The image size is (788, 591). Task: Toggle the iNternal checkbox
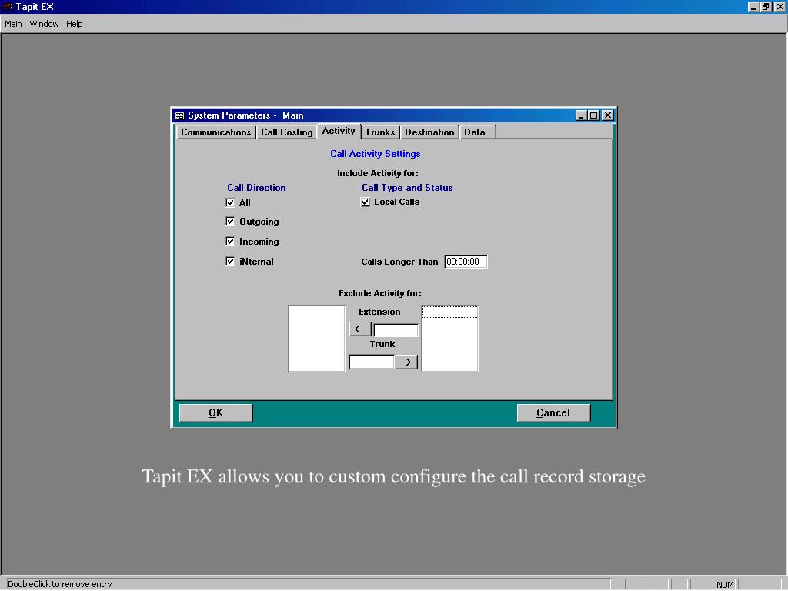(230, 262)
